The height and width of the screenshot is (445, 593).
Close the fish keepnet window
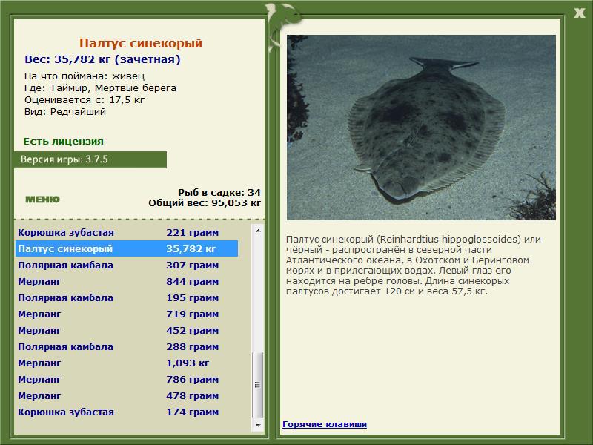click(580, 13)
